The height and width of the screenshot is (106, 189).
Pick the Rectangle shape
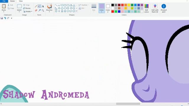tap(65, 5)
